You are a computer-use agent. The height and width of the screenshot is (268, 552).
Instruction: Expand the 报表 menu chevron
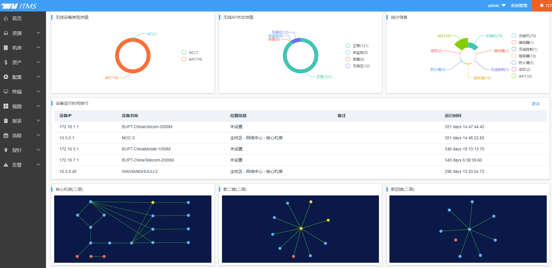pos(38,121)
